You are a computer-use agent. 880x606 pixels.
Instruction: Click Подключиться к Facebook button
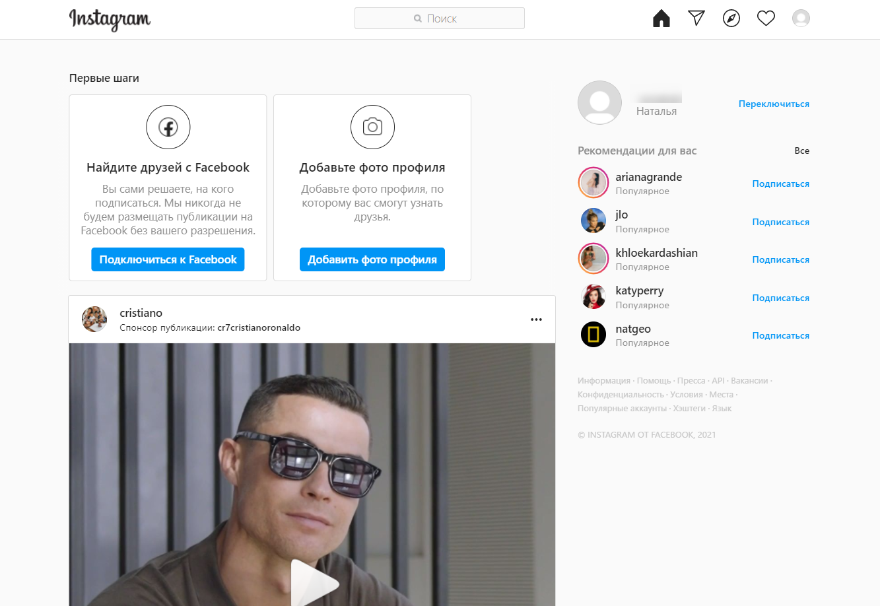(x=168, y=259)
